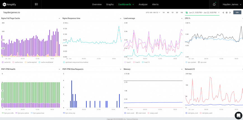Expand PHP-FPM Health panel menu
Viewport: 243px width, 120px height.
[59, 69]
